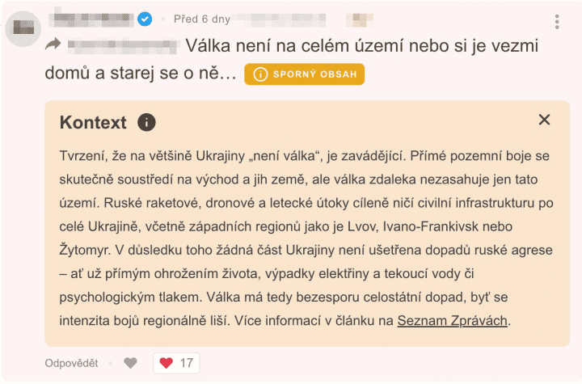Click the blue verified badge icon
Viewport: 582px width, 384px height.
pos(145,19)
